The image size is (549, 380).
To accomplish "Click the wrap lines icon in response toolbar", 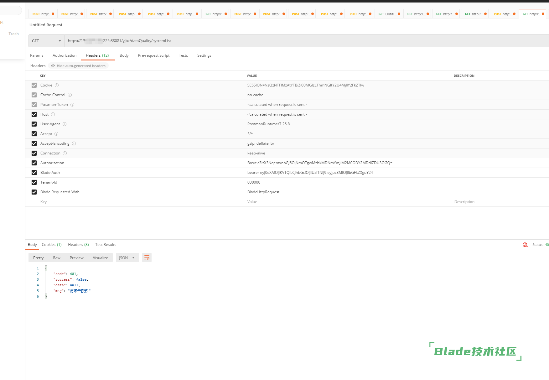I will (147, 258).
